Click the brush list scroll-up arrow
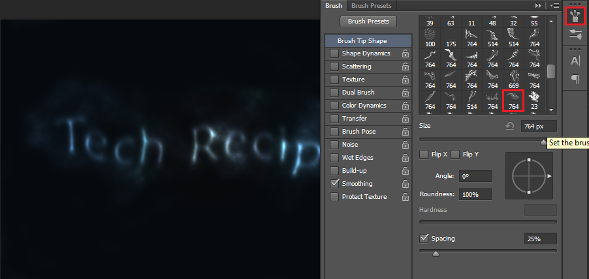 click(551, 22)
